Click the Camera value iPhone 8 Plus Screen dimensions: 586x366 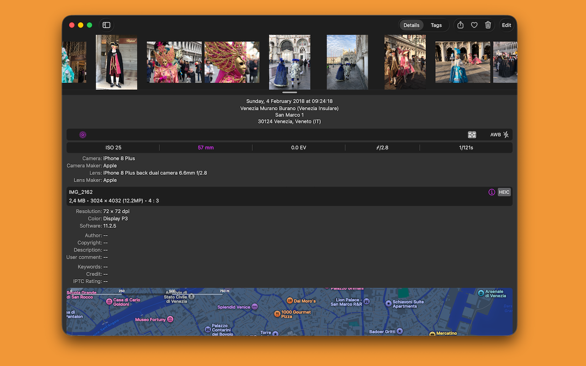(x=119, y=158)
